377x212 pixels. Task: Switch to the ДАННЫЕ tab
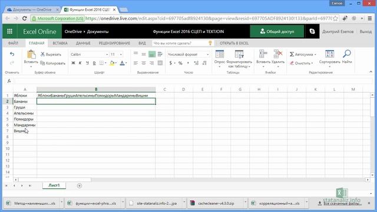coord(83,43)
